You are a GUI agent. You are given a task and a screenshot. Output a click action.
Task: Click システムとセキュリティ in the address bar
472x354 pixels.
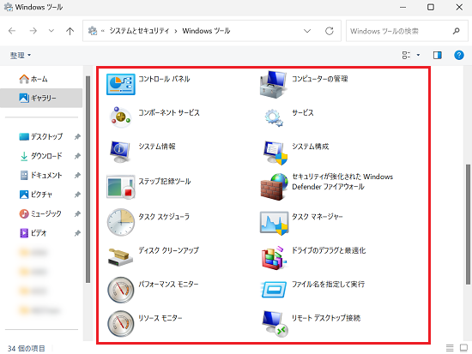coord(139,31)
